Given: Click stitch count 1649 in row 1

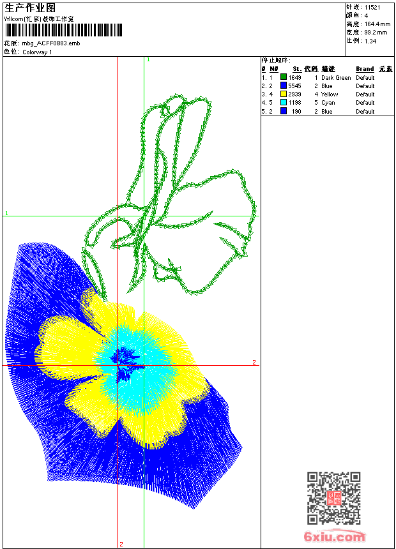Looking at the screenshot, I should pos(294,77).
